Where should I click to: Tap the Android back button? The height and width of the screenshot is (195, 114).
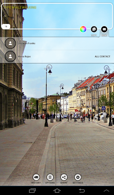[x=82, y=190]
